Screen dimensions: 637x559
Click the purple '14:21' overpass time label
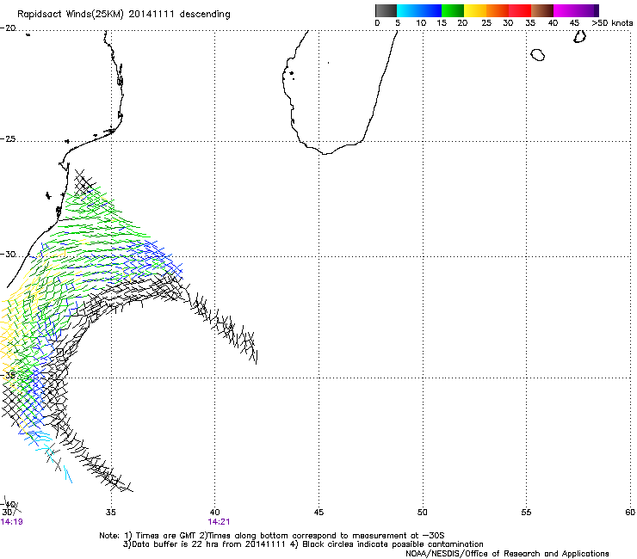point(219,522)
